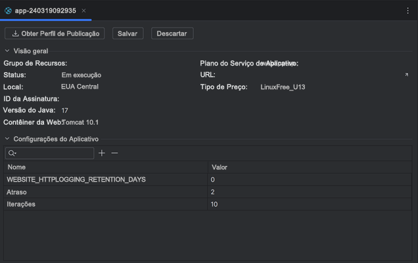Open the three-dot tab options menu
This screenshot has height=263, width=418.
coord(407,10)
